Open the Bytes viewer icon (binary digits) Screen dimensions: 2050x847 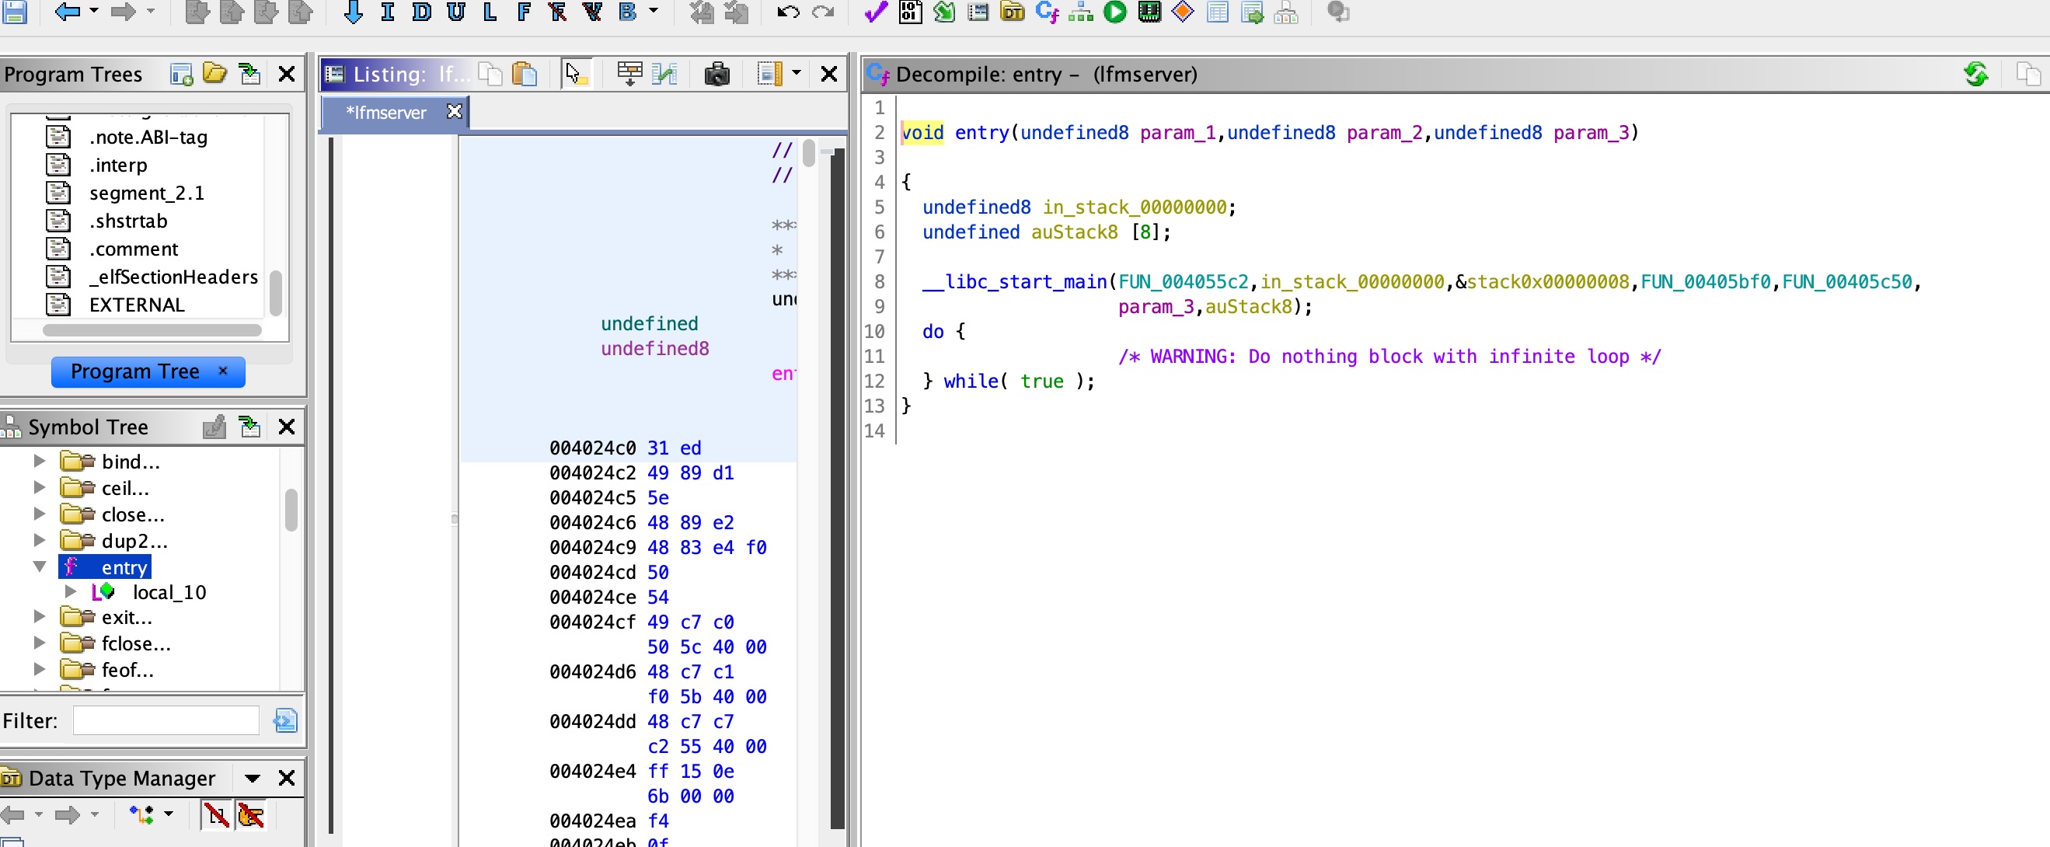[911, 11]
